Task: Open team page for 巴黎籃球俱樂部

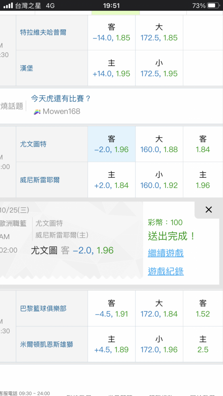Action: click(43, 308)
